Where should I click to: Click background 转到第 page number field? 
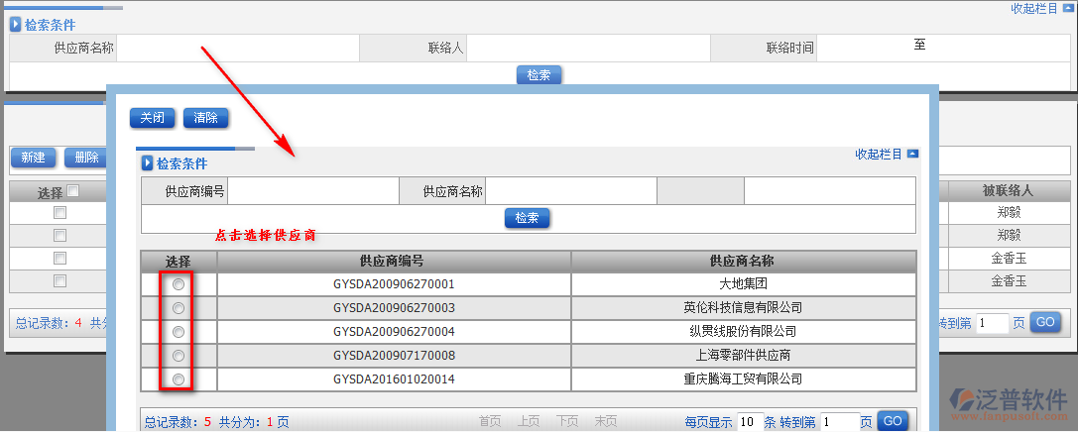992,323
